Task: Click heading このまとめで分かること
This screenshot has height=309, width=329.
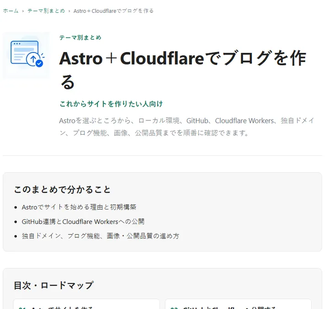Action: pyautogui.click(x=62, y=189)
